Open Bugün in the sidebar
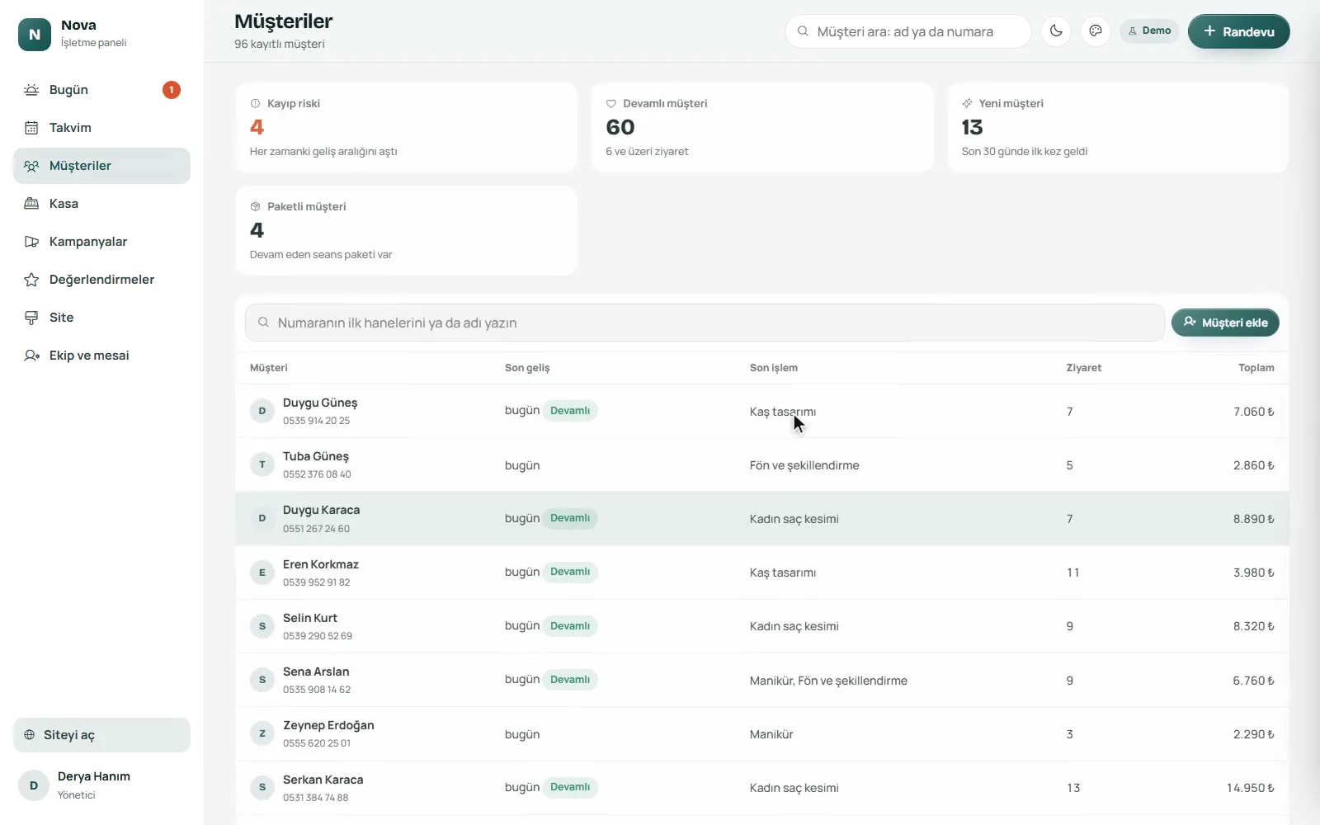 click(101, 90)
